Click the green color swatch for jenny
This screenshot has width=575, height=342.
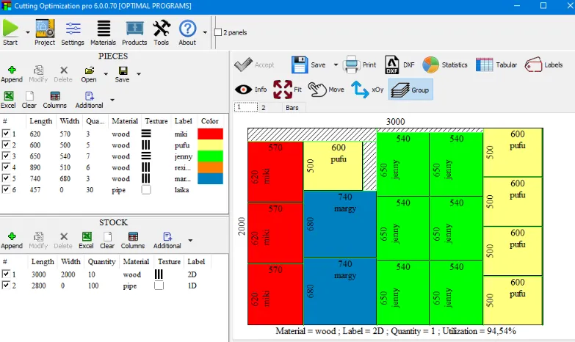coord(210,156)
